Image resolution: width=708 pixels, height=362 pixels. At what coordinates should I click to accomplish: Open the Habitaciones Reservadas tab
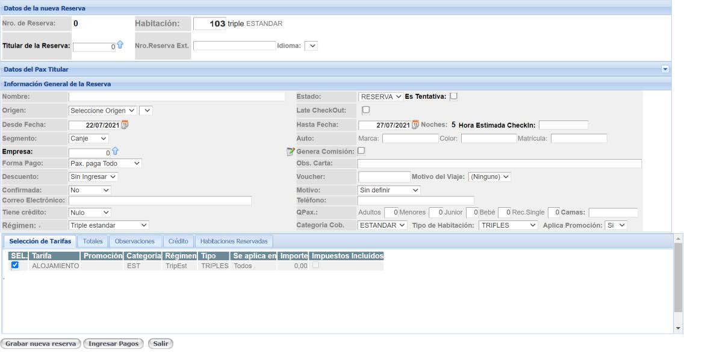234,241
